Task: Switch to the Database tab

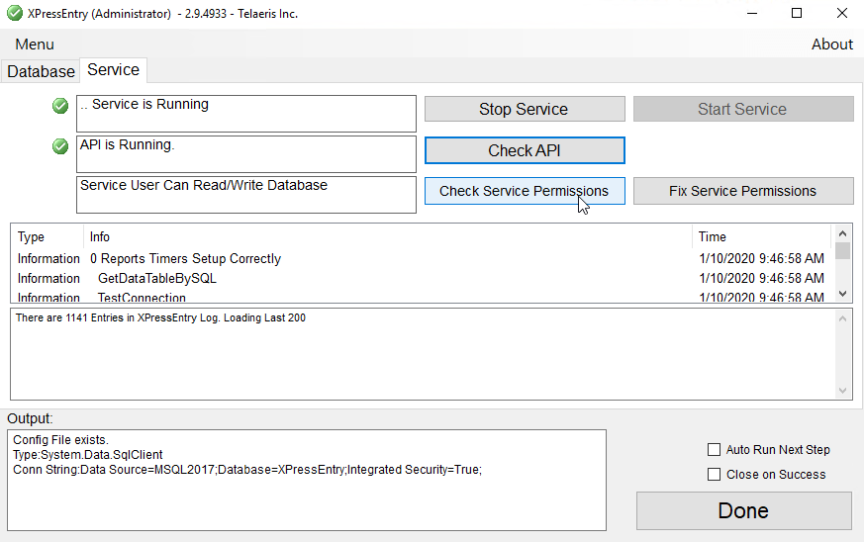Action: coord(41,71)
